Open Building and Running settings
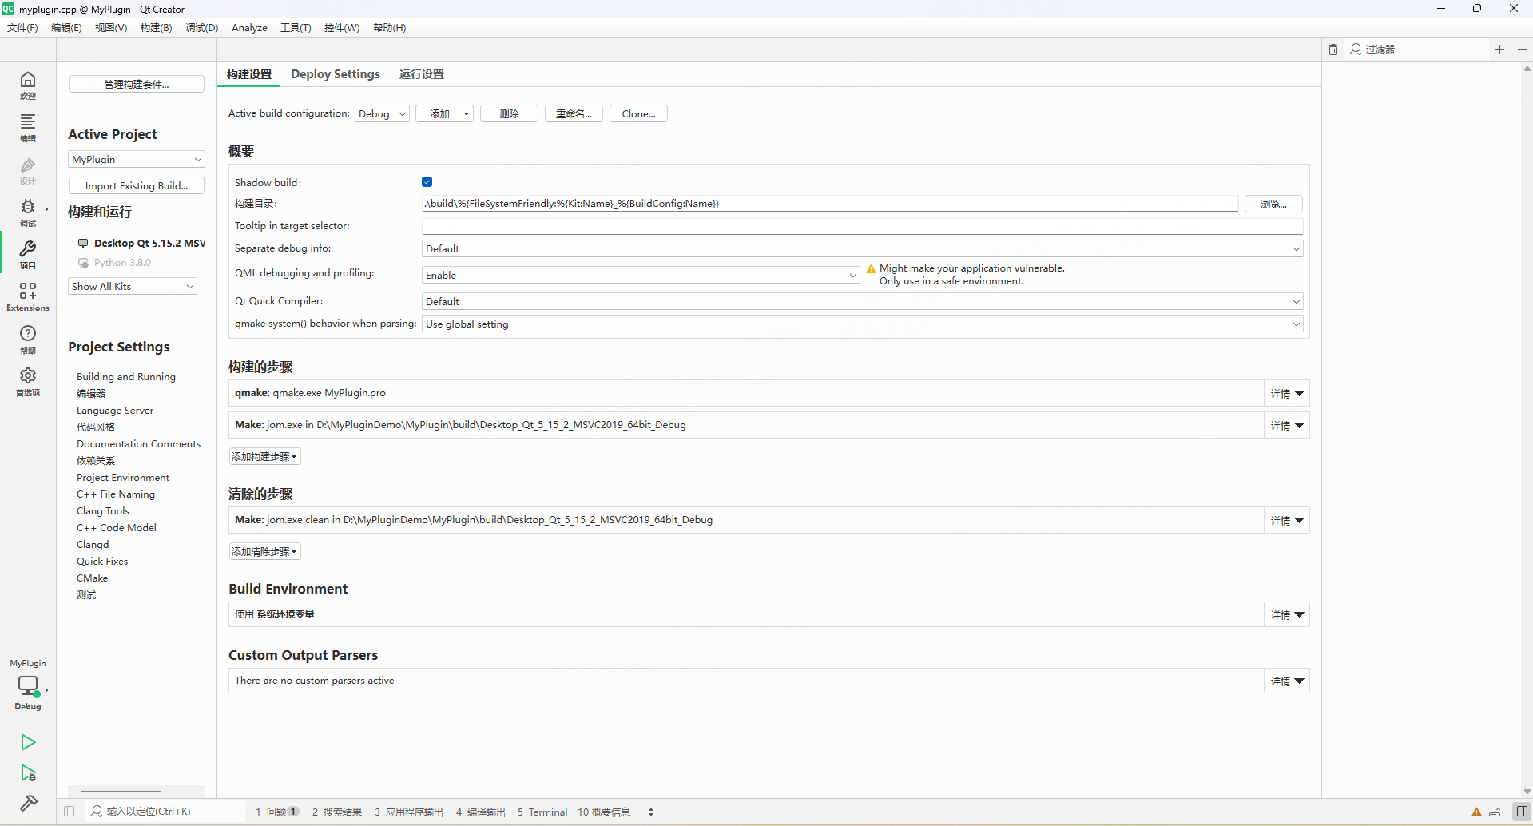 click(x=126, y=377)
